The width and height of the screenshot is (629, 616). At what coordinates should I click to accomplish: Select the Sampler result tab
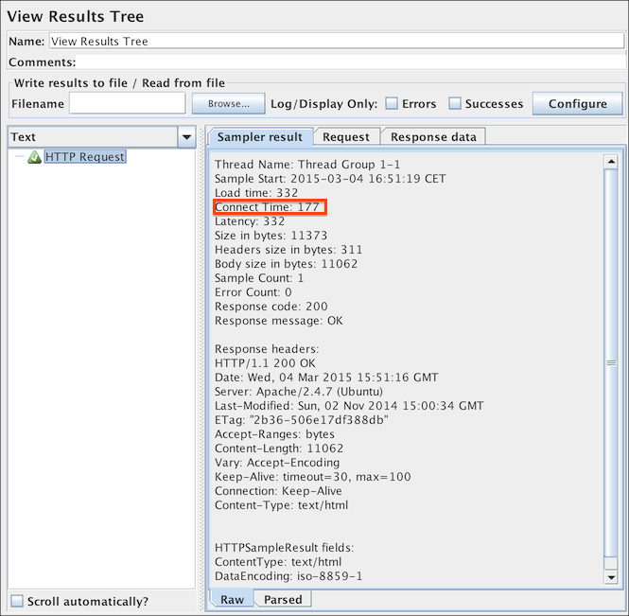click(x=260, y=137)
